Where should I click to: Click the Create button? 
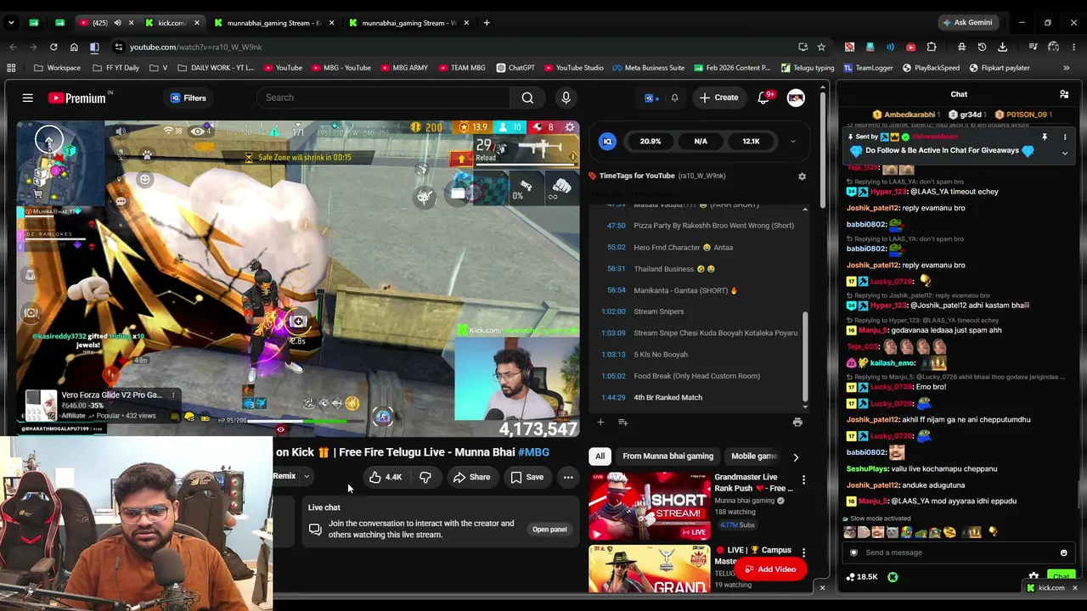click(719, 98)
